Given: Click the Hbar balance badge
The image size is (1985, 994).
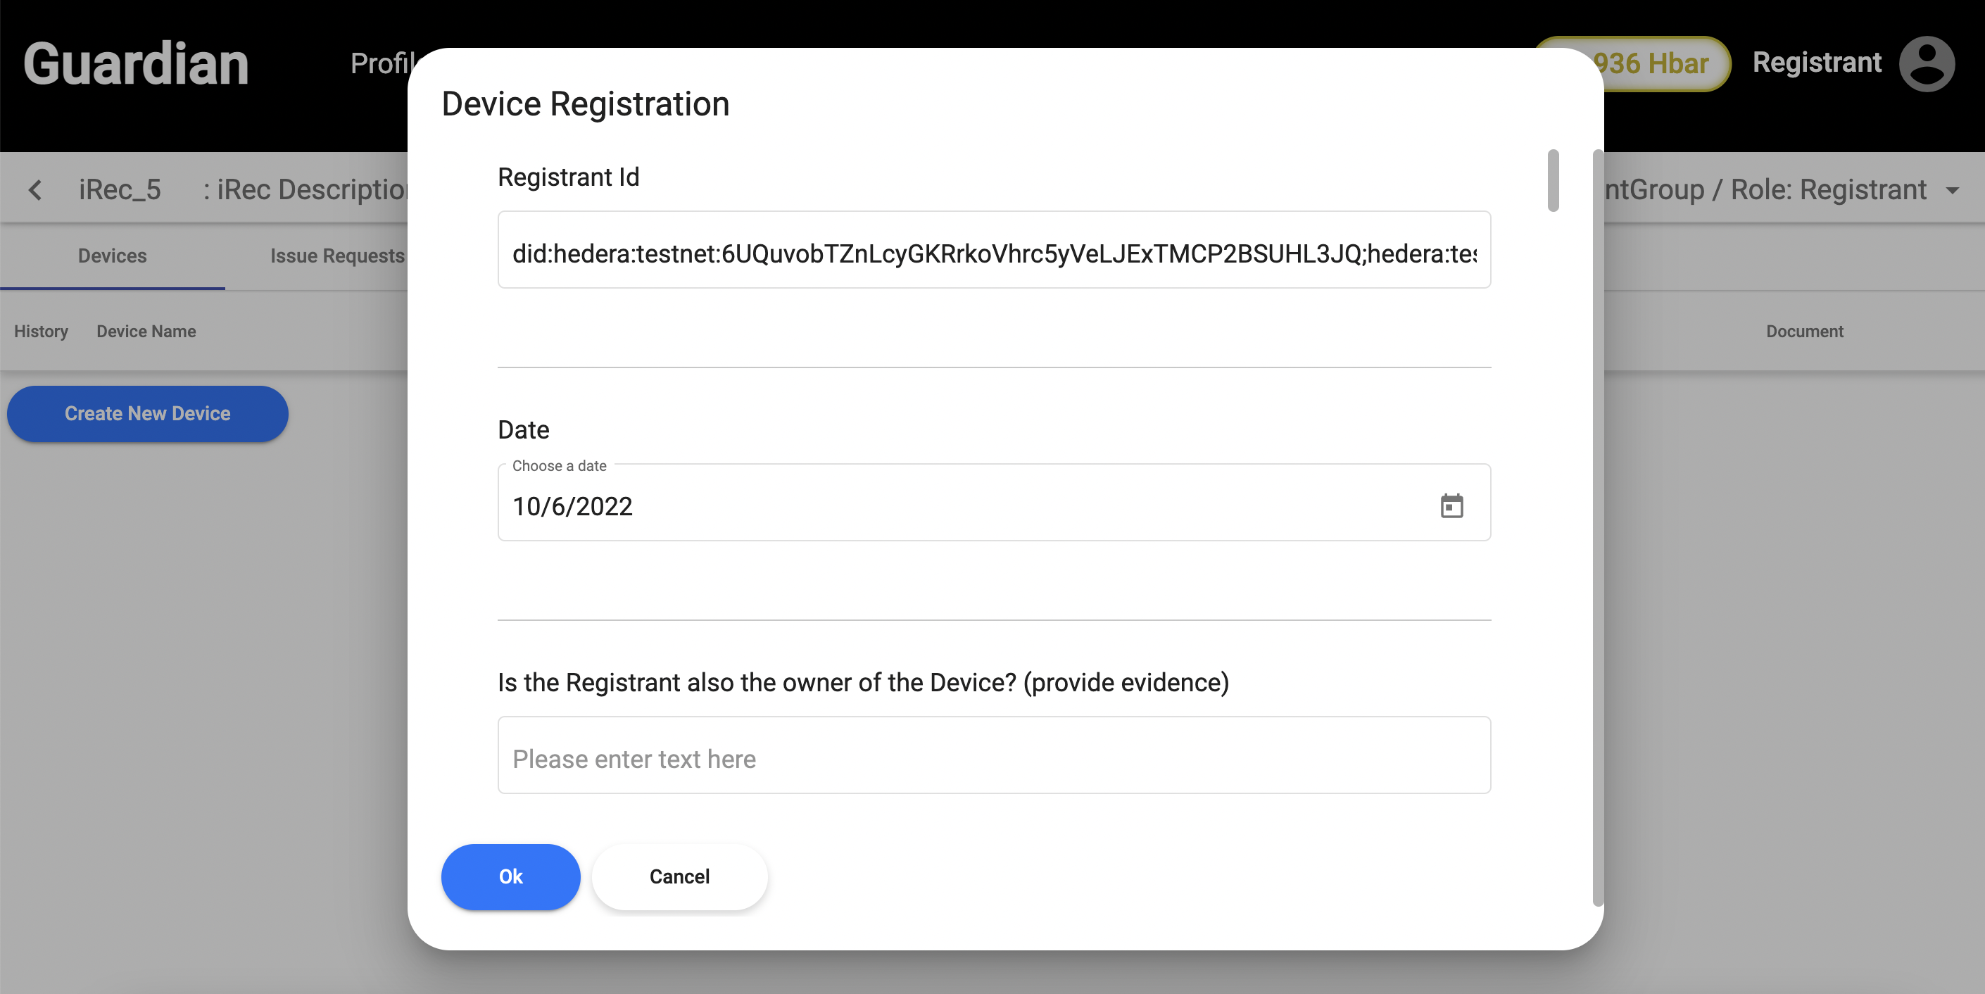Looking at the screenshot, I should (x=1649, y=64).
